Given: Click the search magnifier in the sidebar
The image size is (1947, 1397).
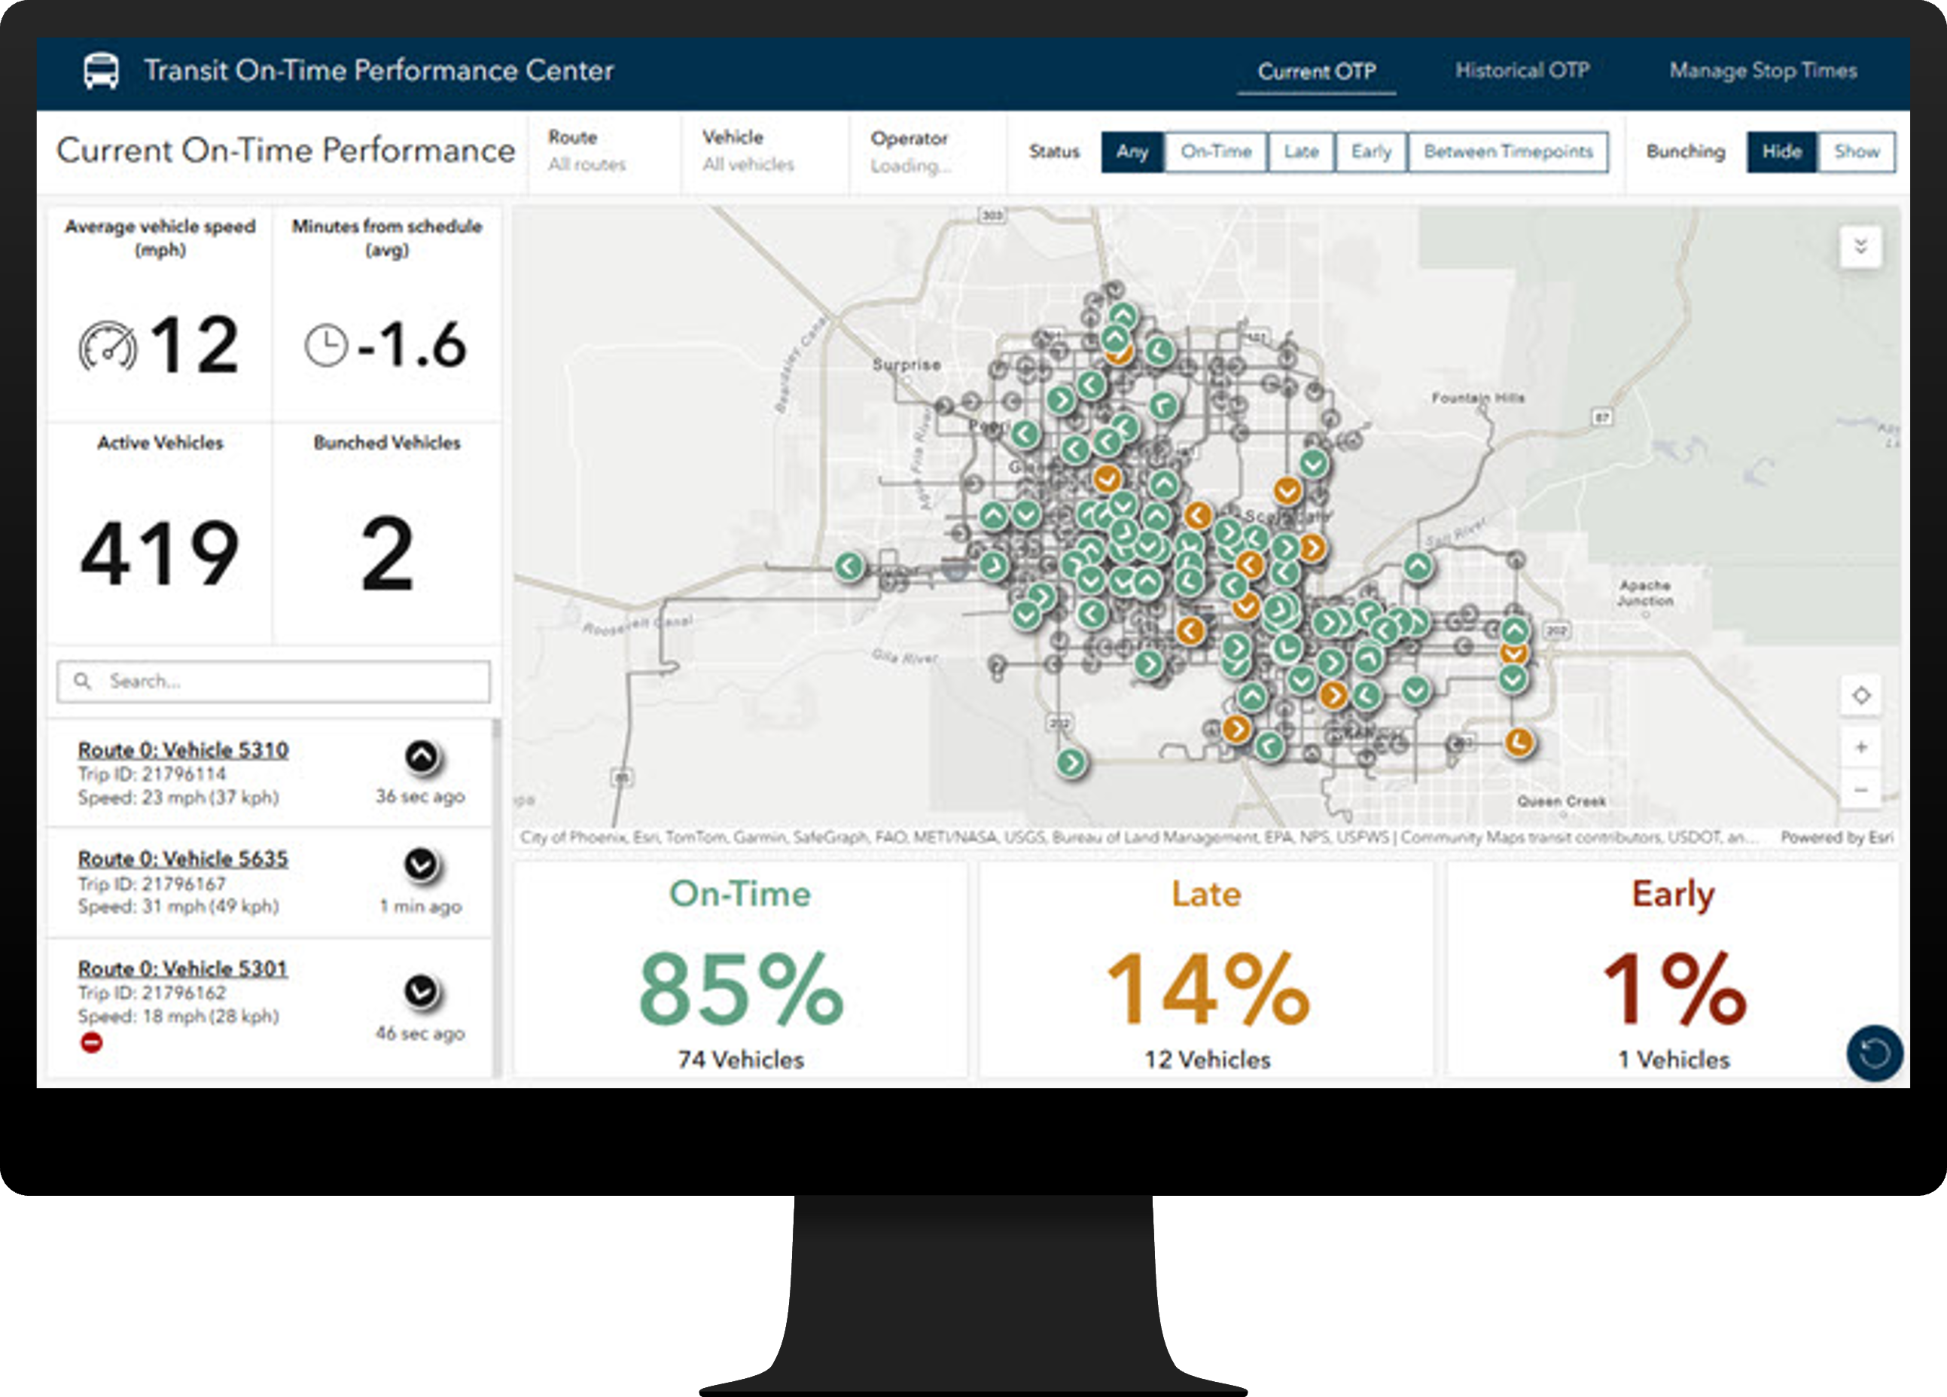Looking at the screenshot, I should (84, 681).
